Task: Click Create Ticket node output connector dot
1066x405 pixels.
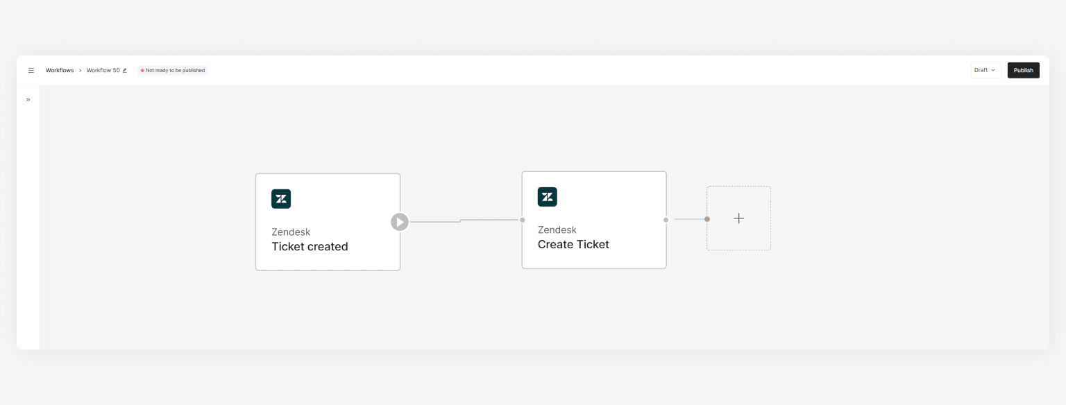Action: (x=666, y=220)
